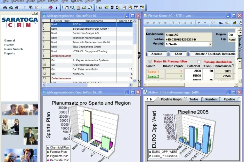
Task: Switch to the Adresse tab
Action: (x=157, y=54)
